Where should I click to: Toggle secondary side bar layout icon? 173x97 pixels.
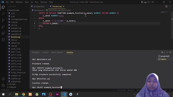tap(148, 2)
